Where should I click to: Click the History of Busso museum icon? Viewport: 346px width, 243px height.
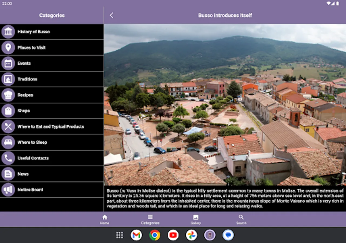click(x=8, y=32)
